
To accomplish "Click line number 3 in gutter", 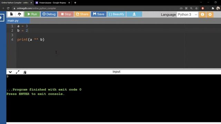I will tap(12, 35).
